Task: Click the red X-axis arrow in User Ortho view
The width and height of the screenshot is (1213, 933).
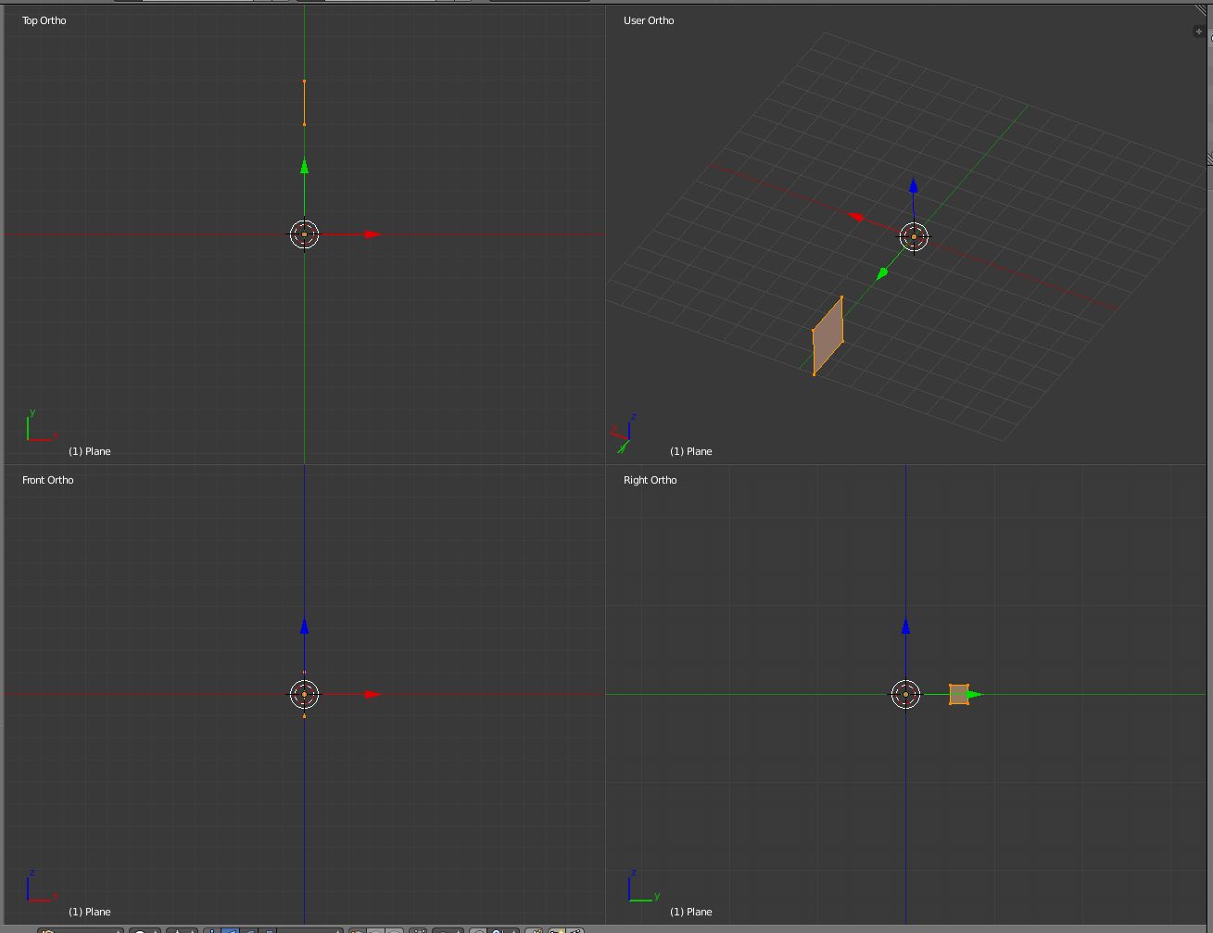Action: coord(856,217)
